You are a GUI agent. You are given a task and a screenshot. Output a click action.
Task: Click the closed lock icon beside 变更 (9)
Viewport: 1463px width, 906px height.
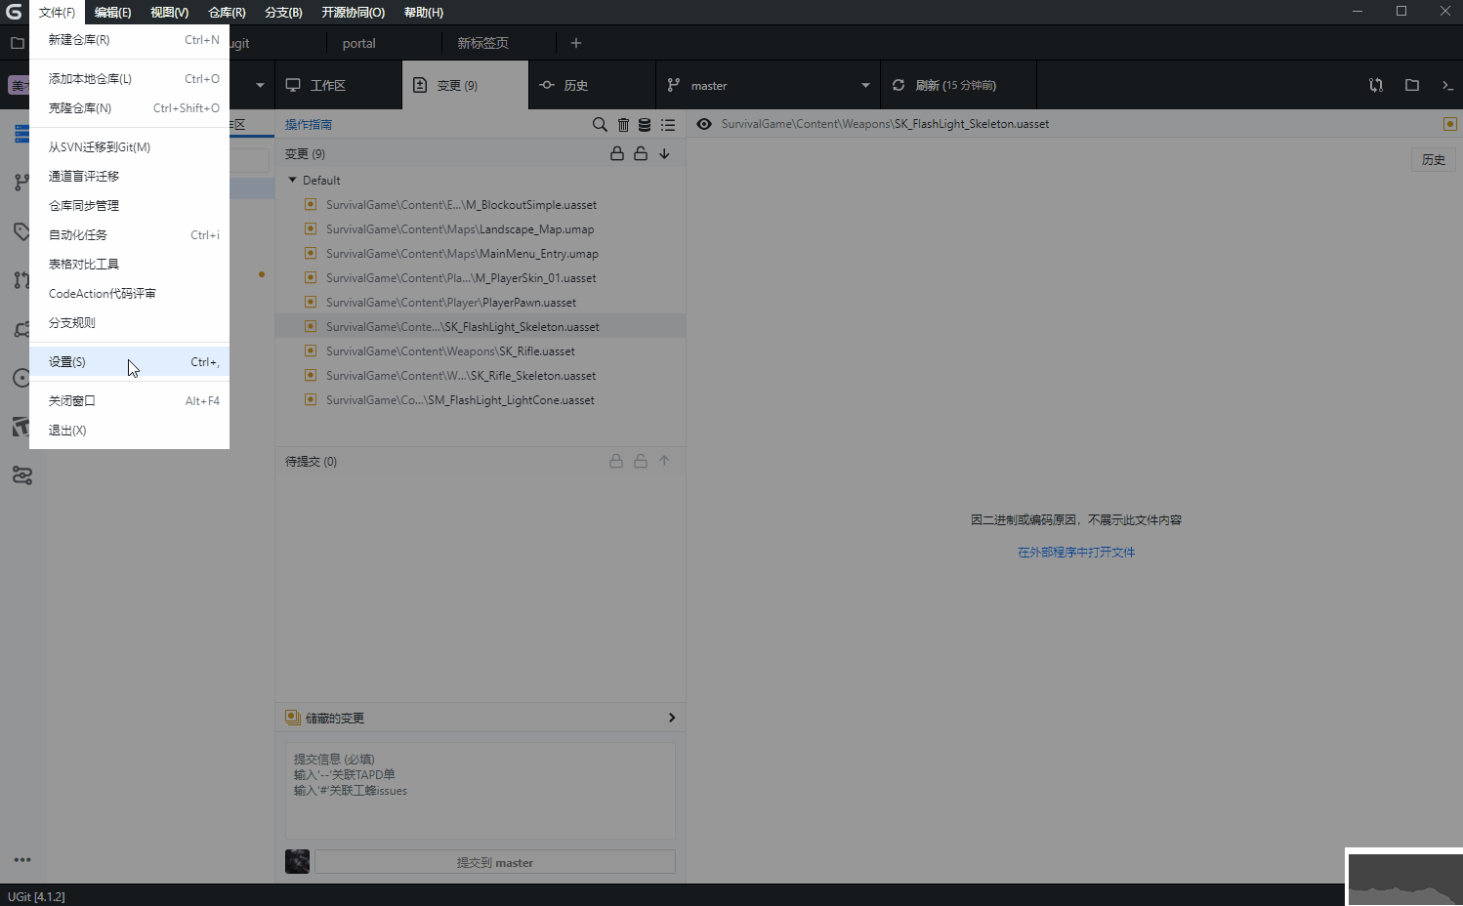617,154
